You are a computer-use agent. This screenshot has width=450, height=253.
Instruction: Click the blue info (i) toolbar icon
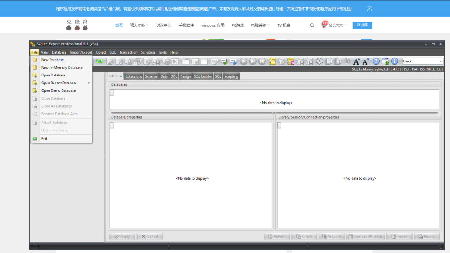[x=395, y=61]
